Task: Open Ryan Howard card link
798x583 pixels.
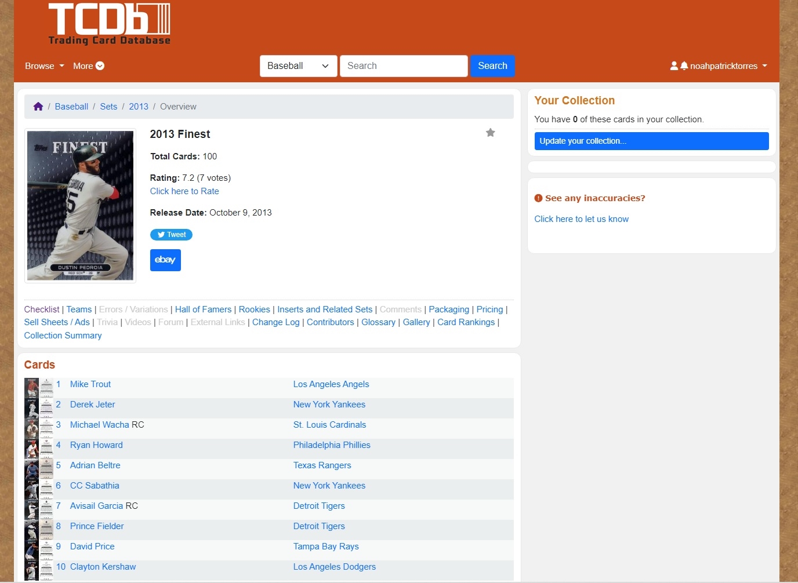Action: [96, 445]
